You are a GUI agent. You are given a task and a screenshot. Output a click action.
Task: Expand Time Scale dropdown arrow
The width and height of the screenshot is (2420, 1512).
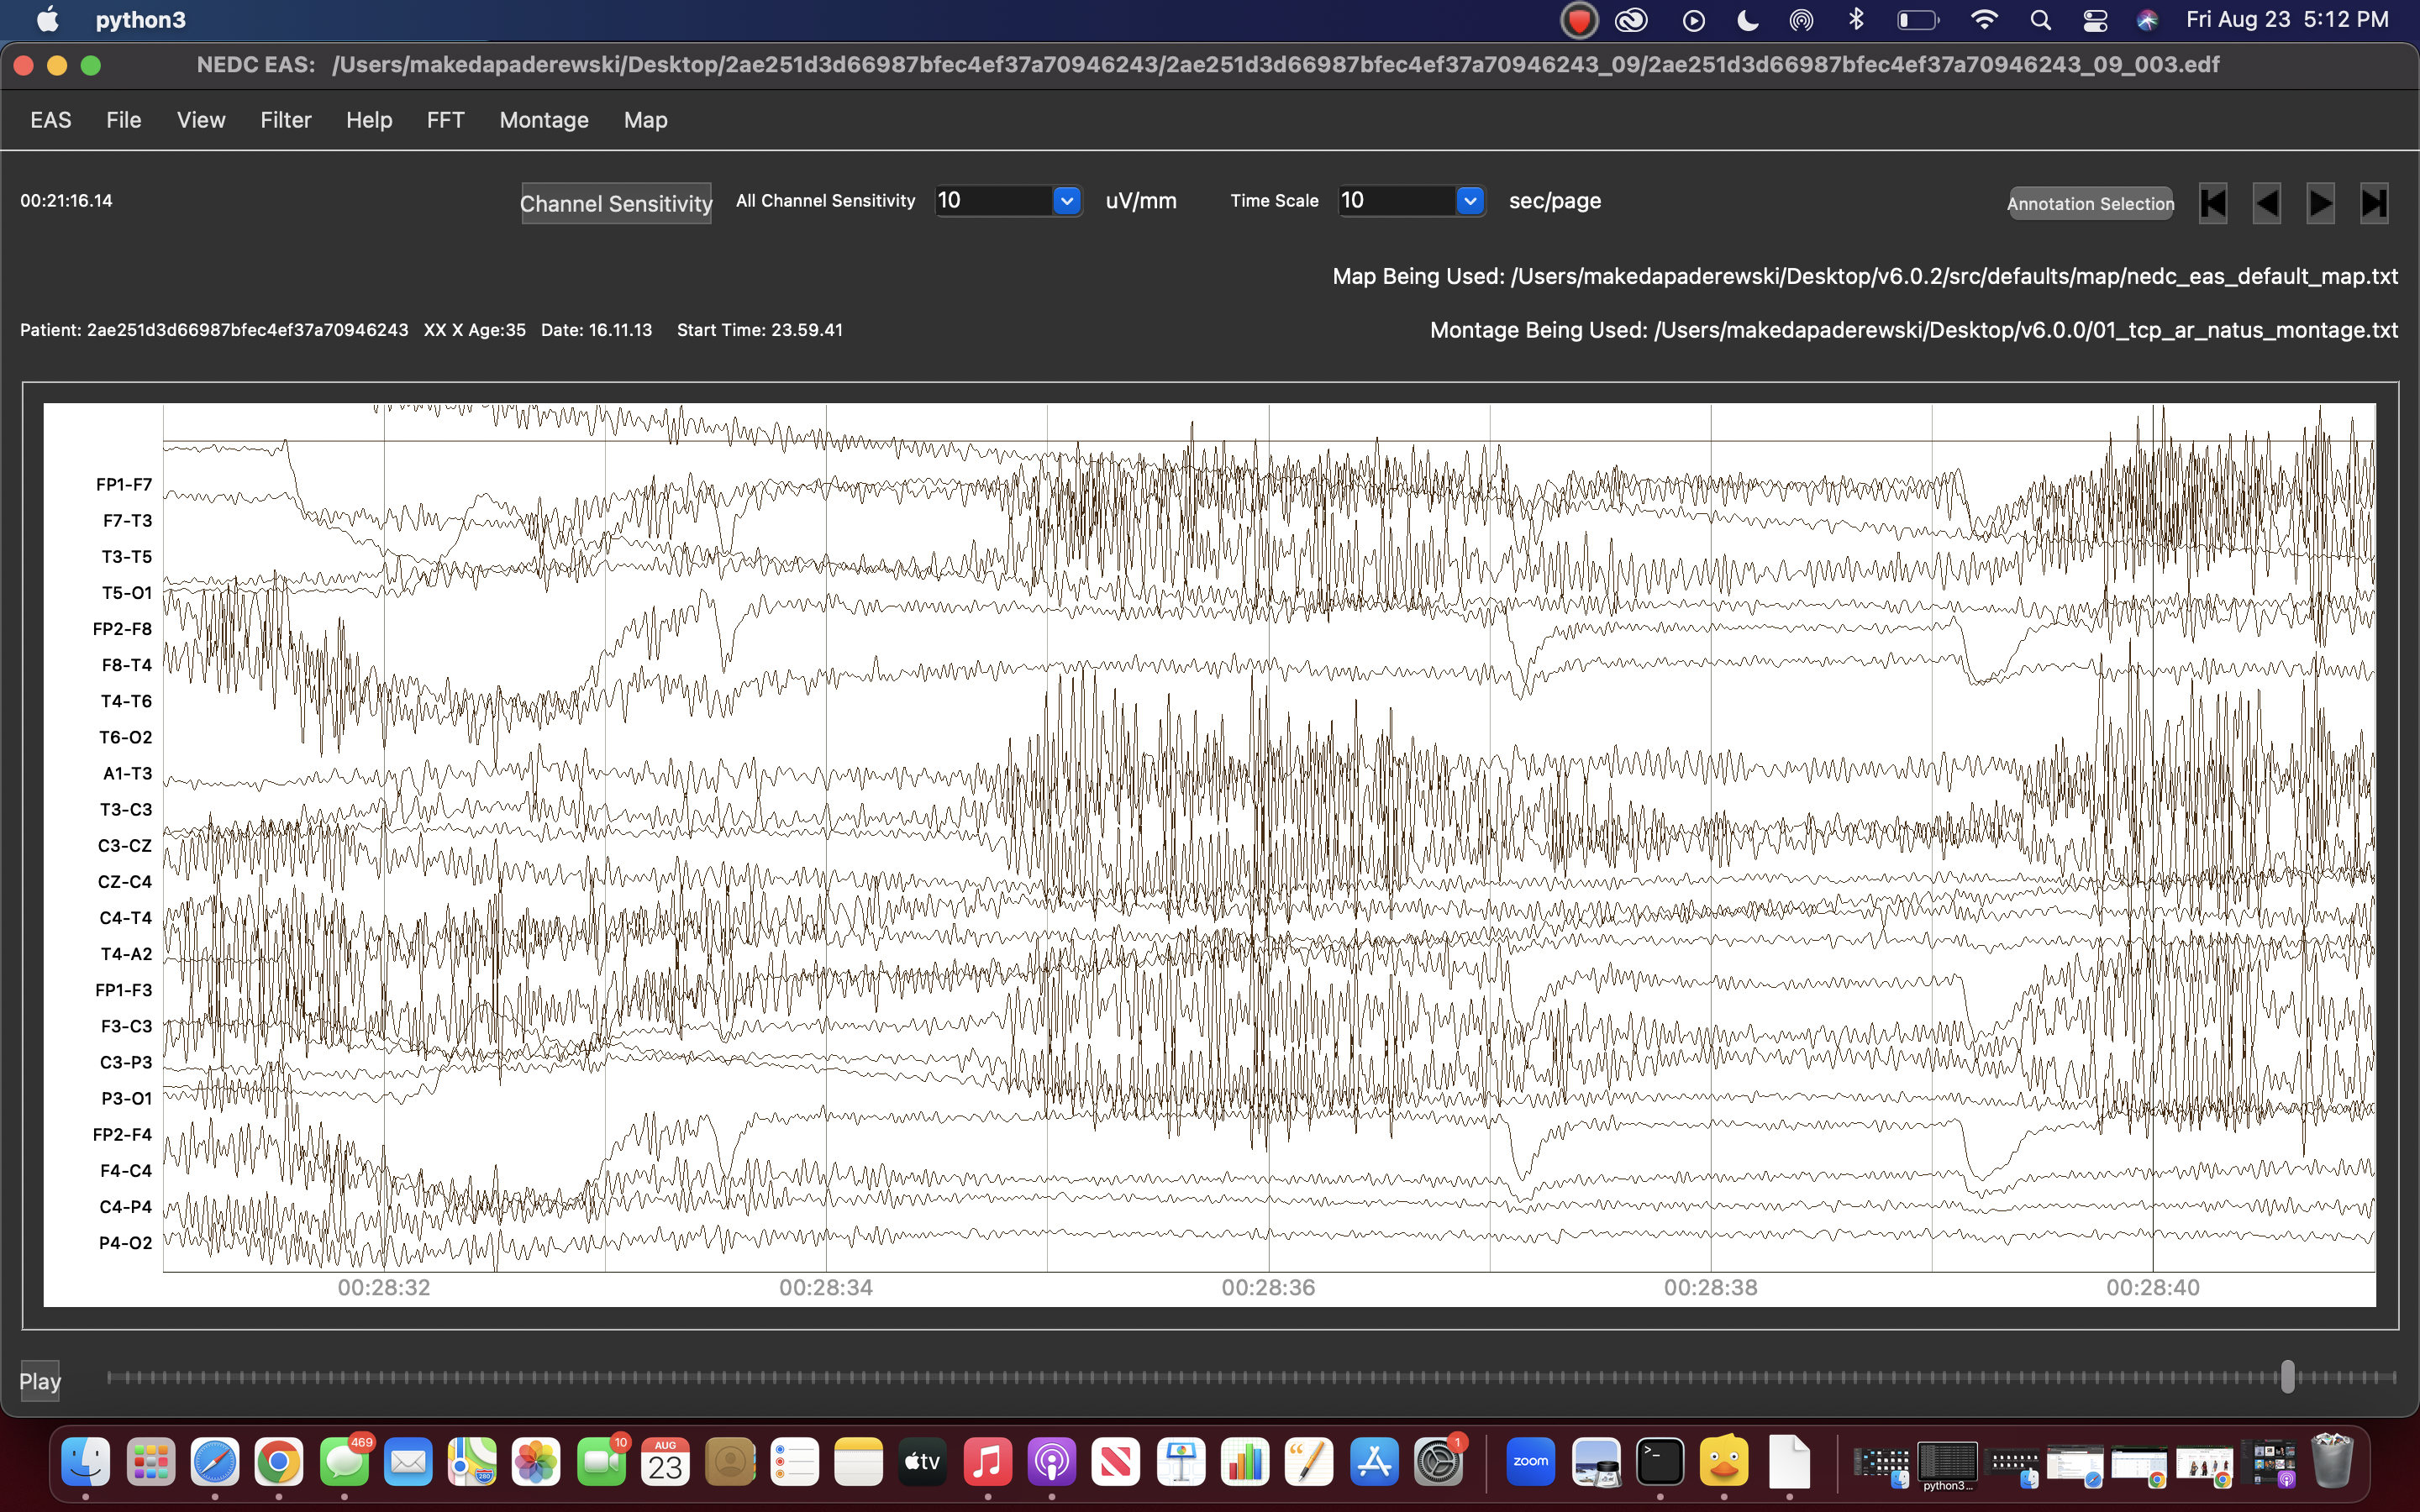[1469, 201]
